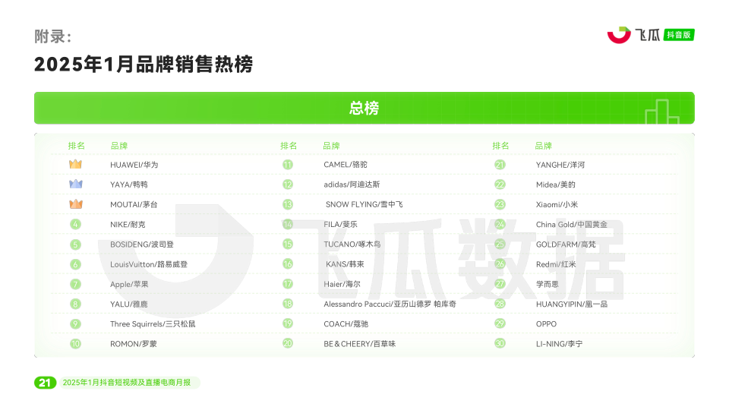Click the 2025年1月品牌销售热榜 heading
Screen dimensions: 729x410
(x=144, y=64)
